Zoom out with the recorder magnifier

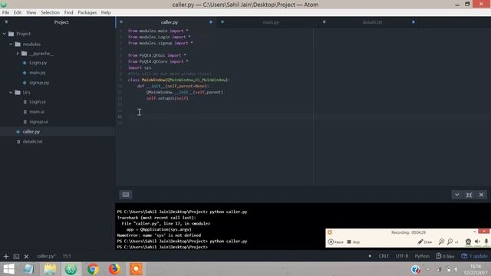pyautogui.click(x=450, y=242)
